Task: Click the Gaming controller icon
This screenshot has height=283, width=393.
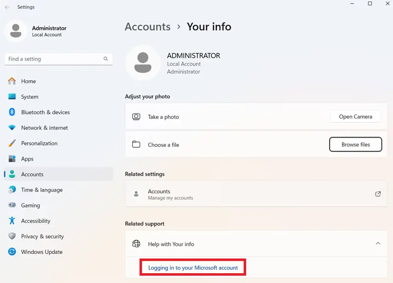Action: [12, 205]
